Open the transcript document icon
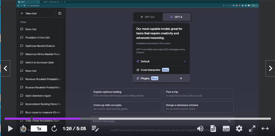Image resolution: width=275 pixels, height=136 pixels. pyautogui.click(x=213, y=129)
